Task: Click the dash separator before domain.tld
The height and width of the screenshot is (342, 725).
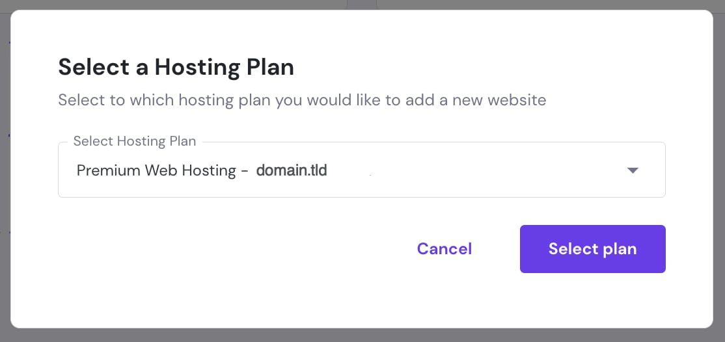Action: click(x=243, y=170)
